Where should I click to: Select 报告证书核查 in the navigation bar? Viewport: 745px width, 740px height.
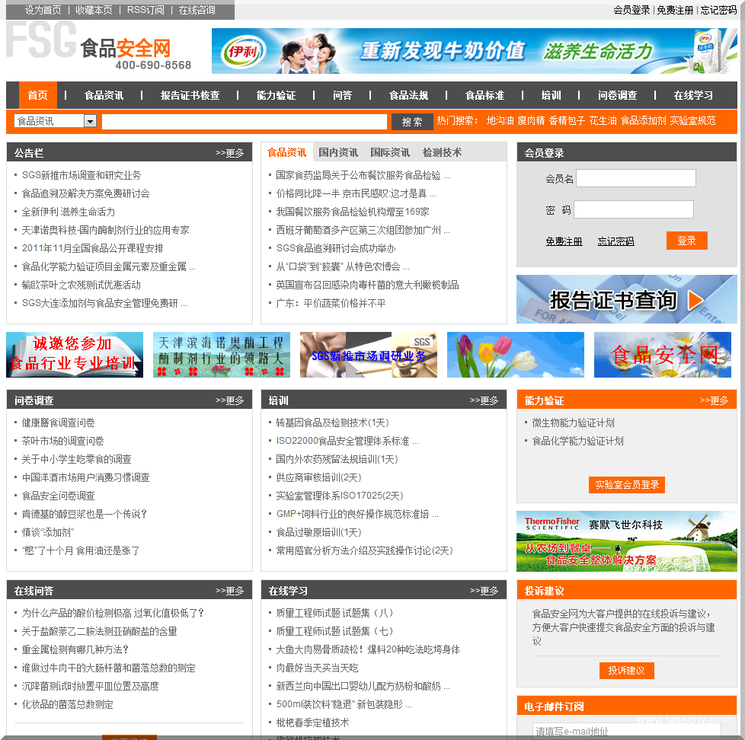(x=190, y=95)
